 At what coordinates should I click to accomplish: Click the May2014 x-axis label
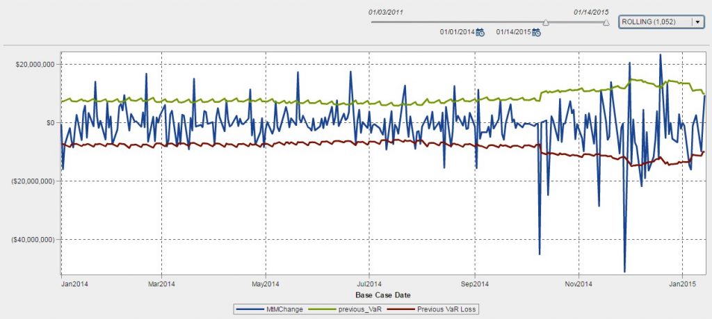[x=265, y=284]
